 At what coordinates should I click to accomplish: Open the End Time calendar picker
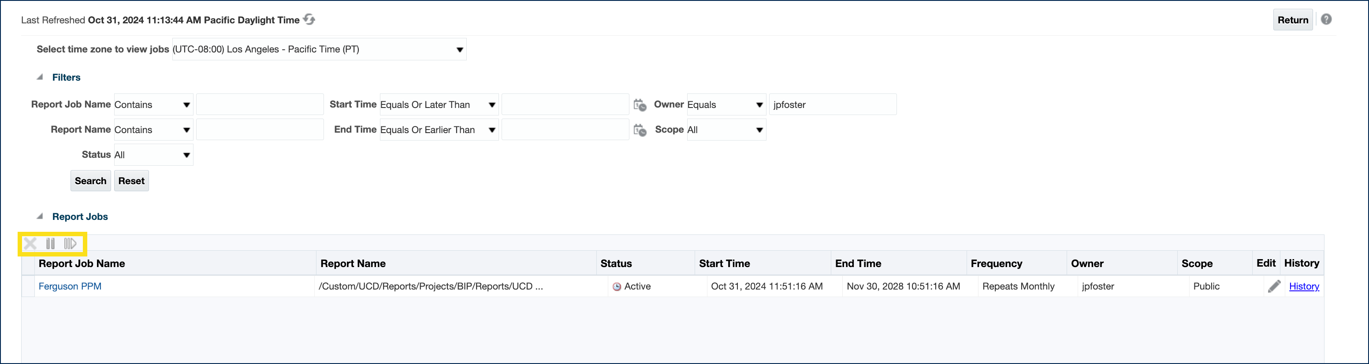pos(640,130)
